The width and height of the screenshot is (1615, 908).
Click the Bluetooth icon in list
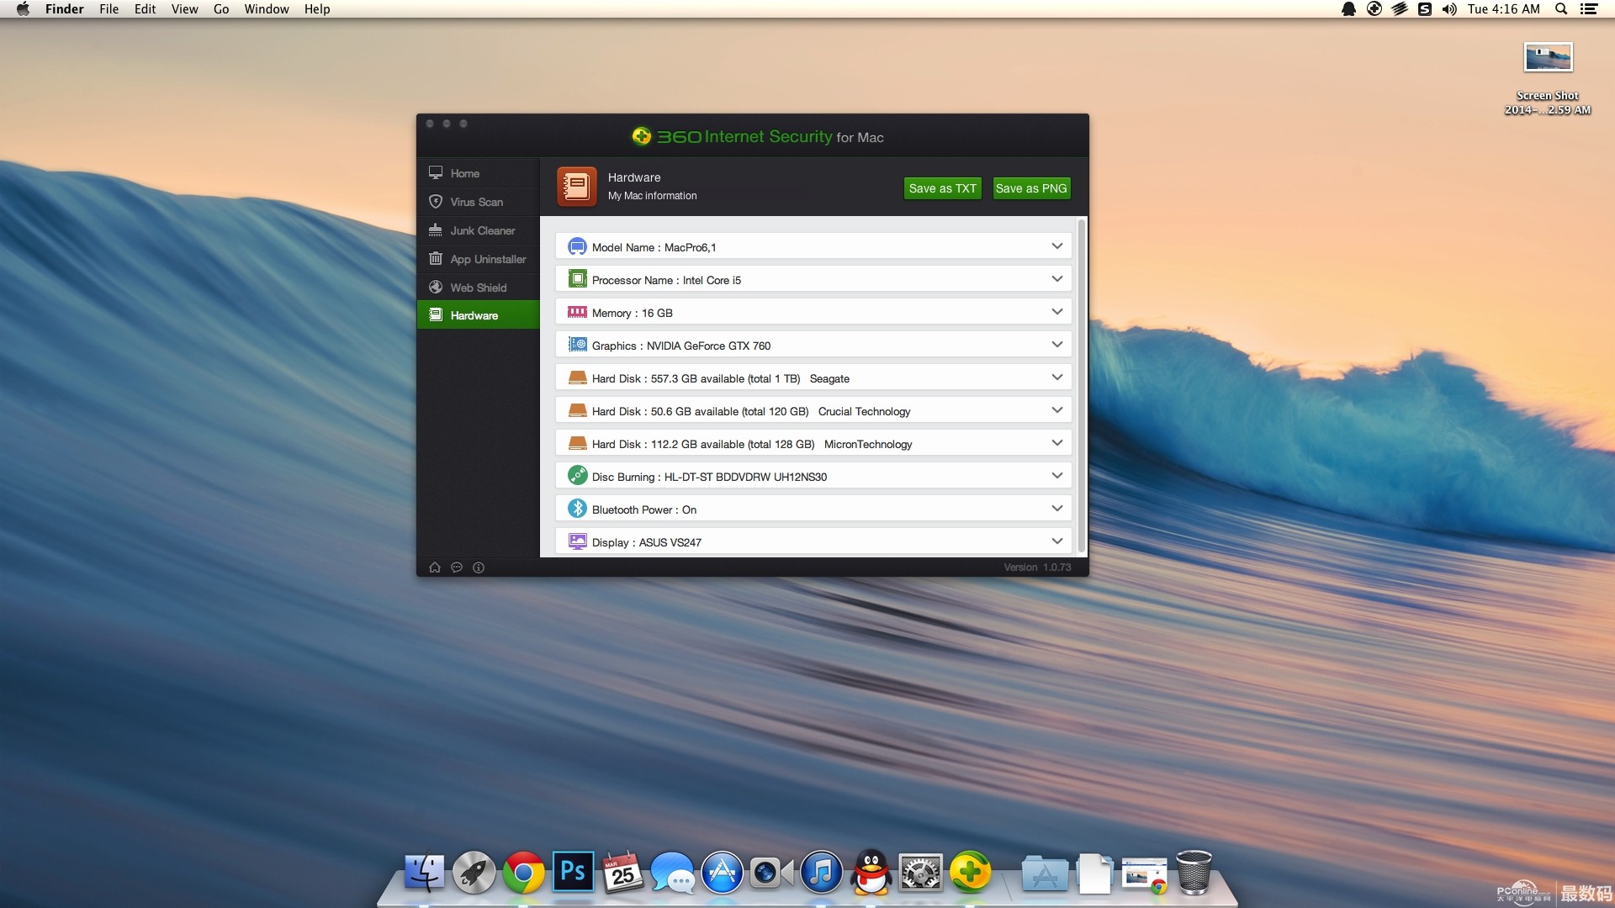click(x=577, y=509)
